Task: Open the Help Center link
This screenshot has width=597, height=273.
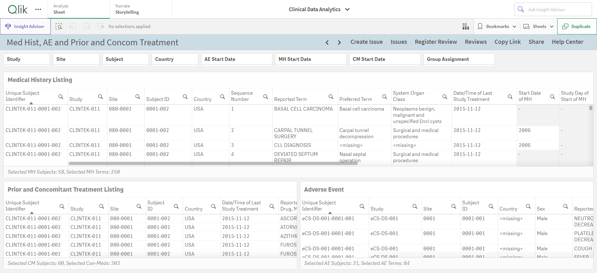Action: 567,42
